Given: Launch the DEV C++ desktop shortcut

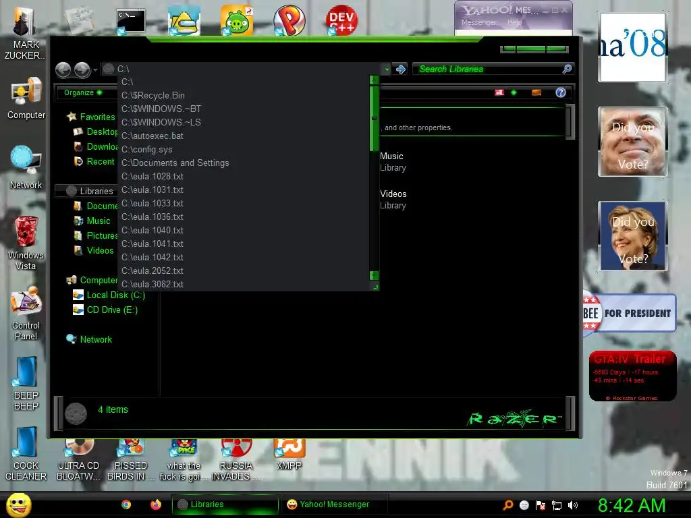Looking at the screenshot, I should 341,20.
